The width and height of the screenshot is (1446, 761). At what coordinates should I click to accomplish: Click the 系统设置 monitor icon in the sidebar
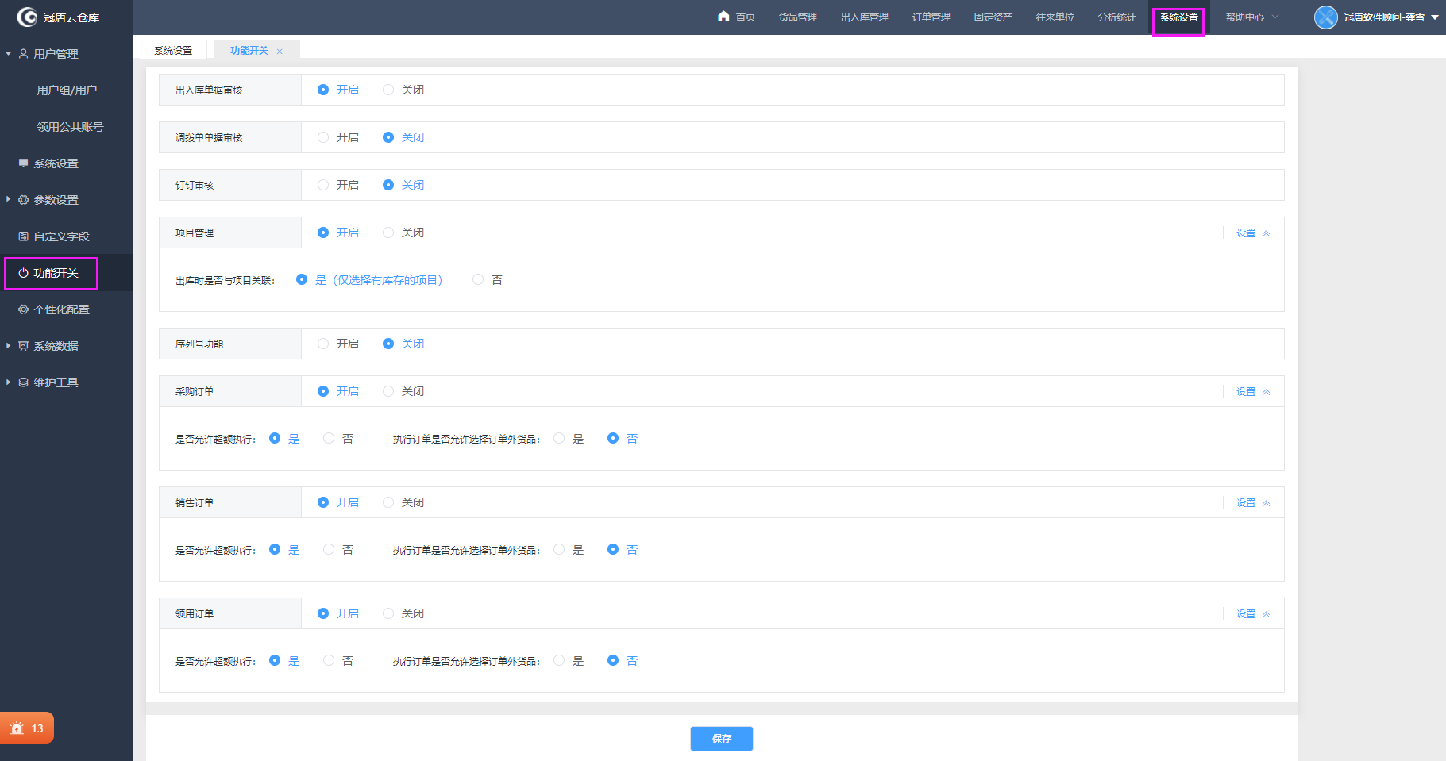pyautogui.click(x=23, y=163)
